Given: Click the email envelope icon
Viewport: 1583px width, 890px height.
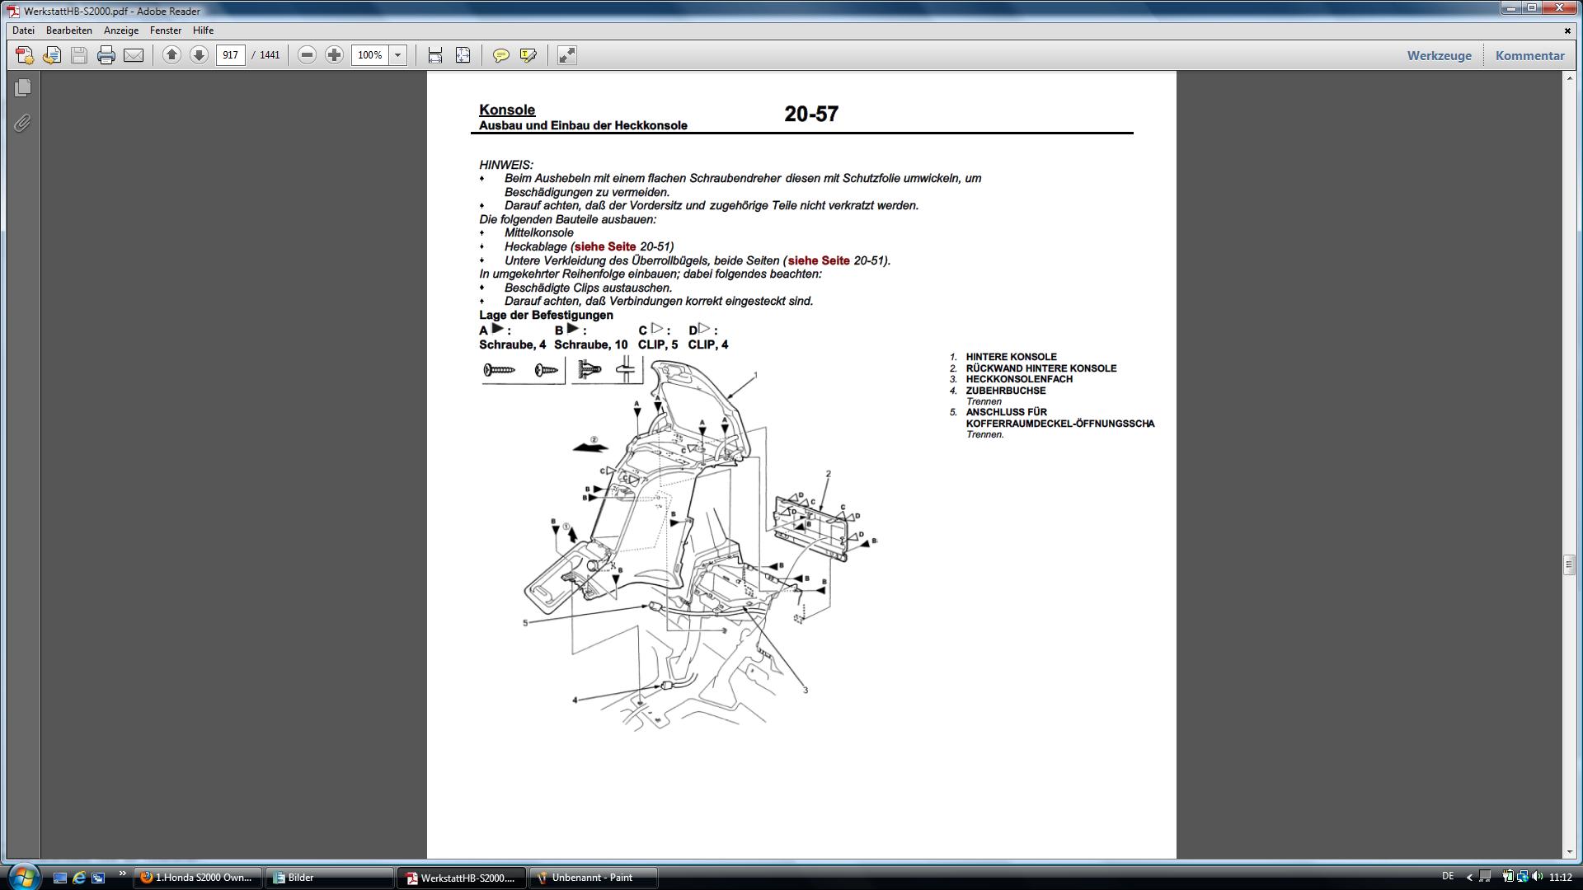Looking at the screenshot, I should click(134, 55).
